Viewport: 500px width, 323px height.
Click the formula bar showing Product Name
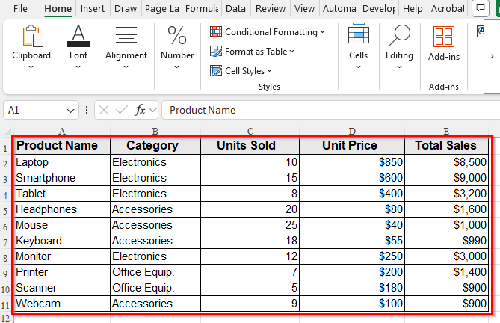330,111
